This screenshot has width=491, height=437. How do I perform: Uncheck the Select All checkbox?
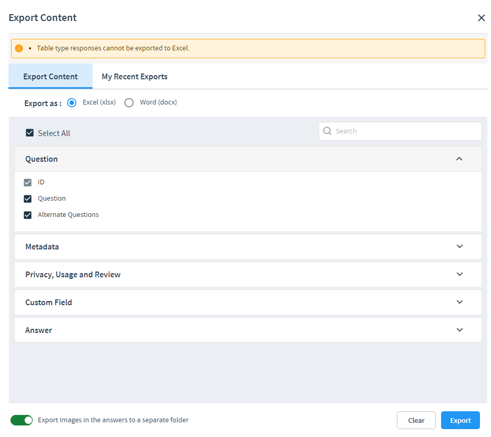30,133
